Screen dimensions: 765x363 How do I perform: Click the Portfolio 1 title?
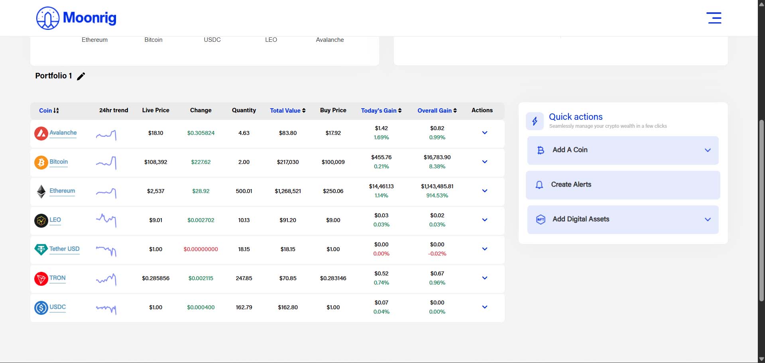(x=53, y=76)
